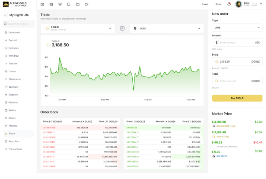Viewport: 266px width, 179px height.
Task: Focus the Price 3,188.50 input field
Action: [x=237, y=62]
